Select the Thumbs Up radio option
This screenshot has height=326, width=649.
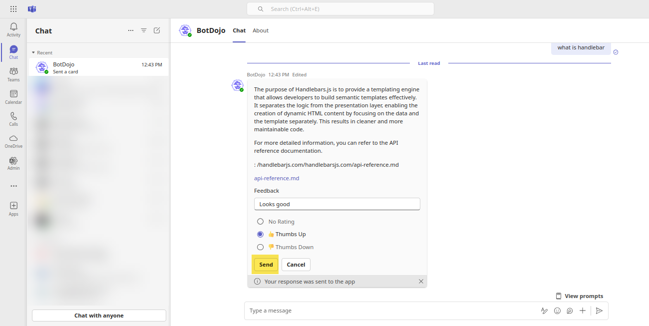click(x=260, y=234)
